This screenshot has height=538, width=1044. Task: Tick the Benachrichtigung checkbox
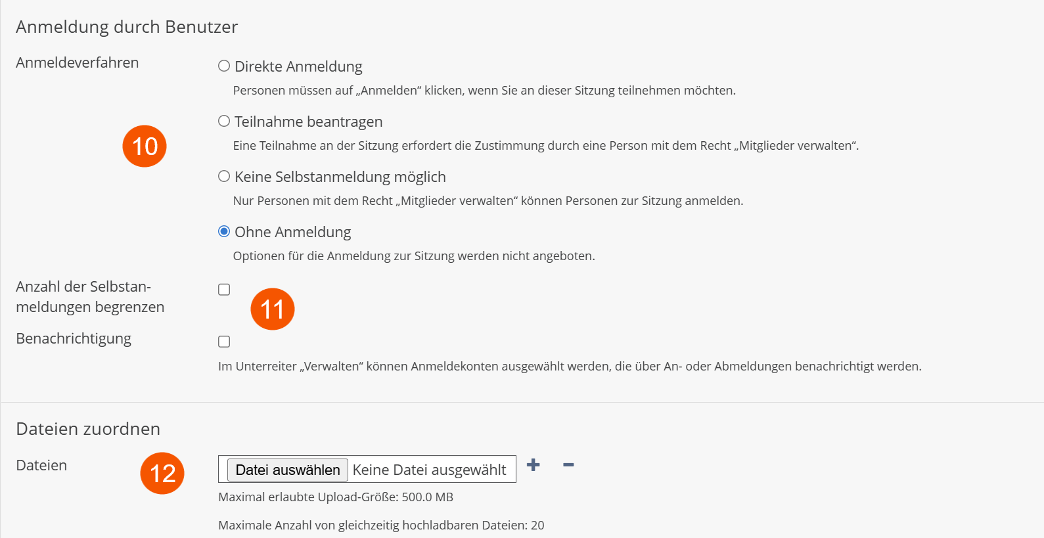click(x=224, y=342)
